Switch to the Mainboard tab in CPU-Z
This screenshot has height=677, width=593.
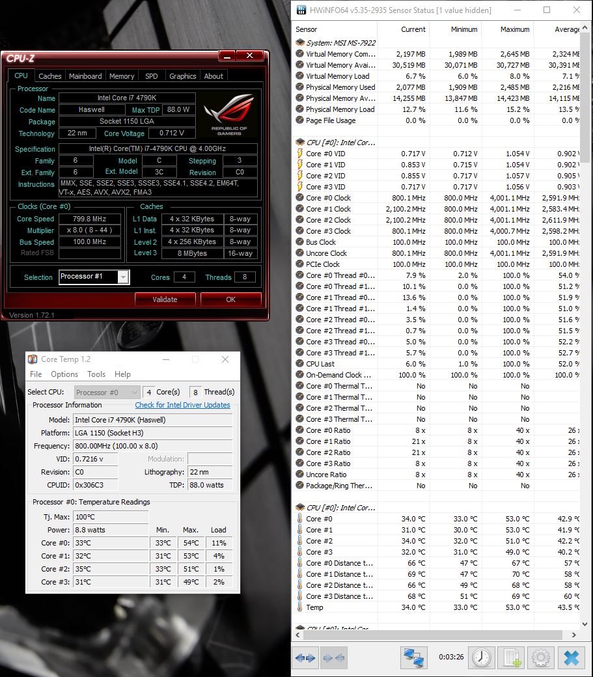[85, 76]
